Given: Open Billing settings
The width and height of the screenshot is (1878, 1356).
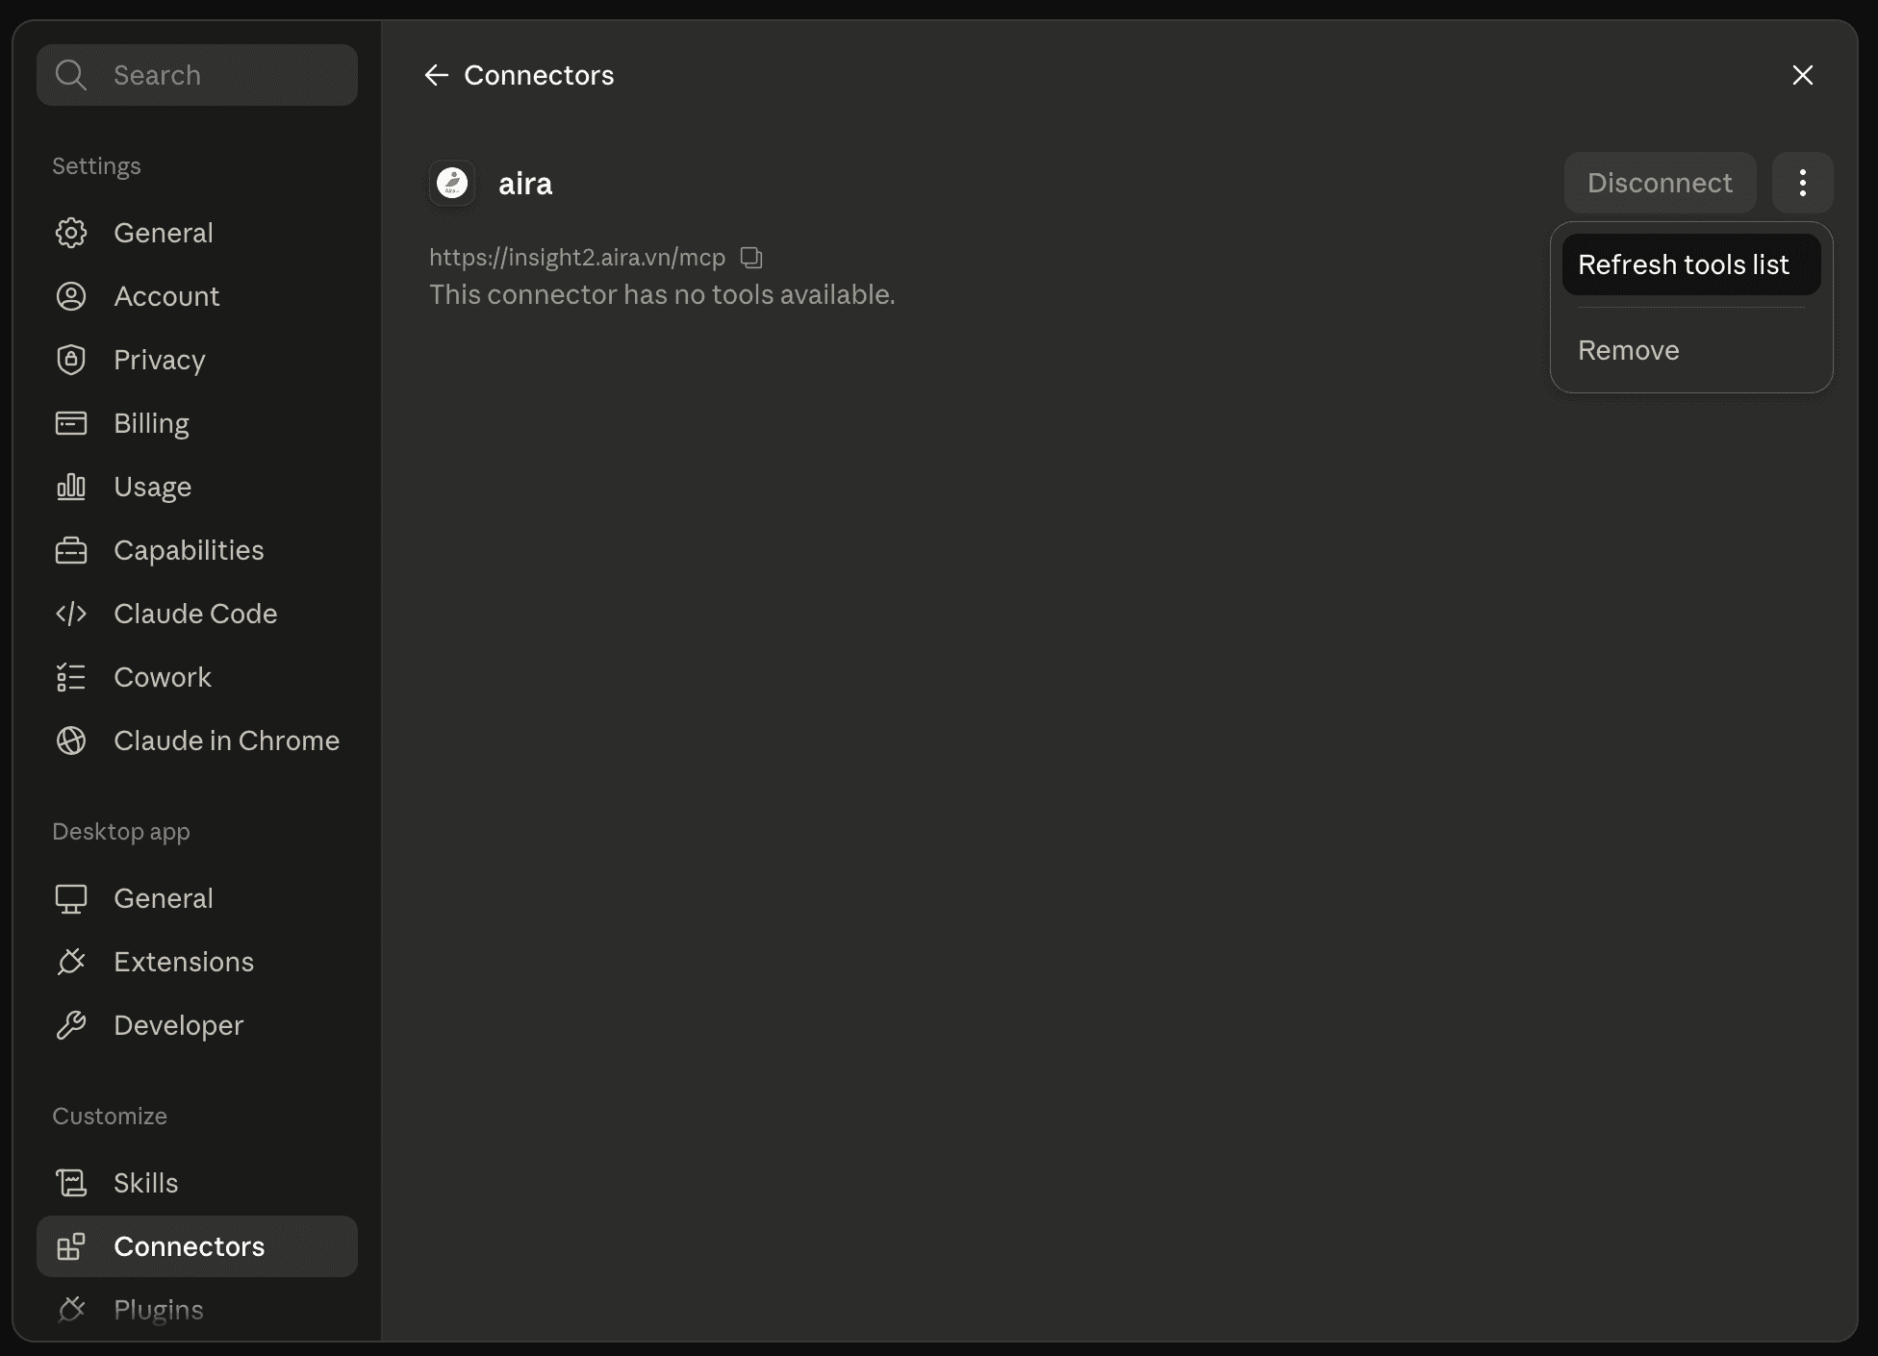Looking at the screenshot, I should click(x=197, y=423).
